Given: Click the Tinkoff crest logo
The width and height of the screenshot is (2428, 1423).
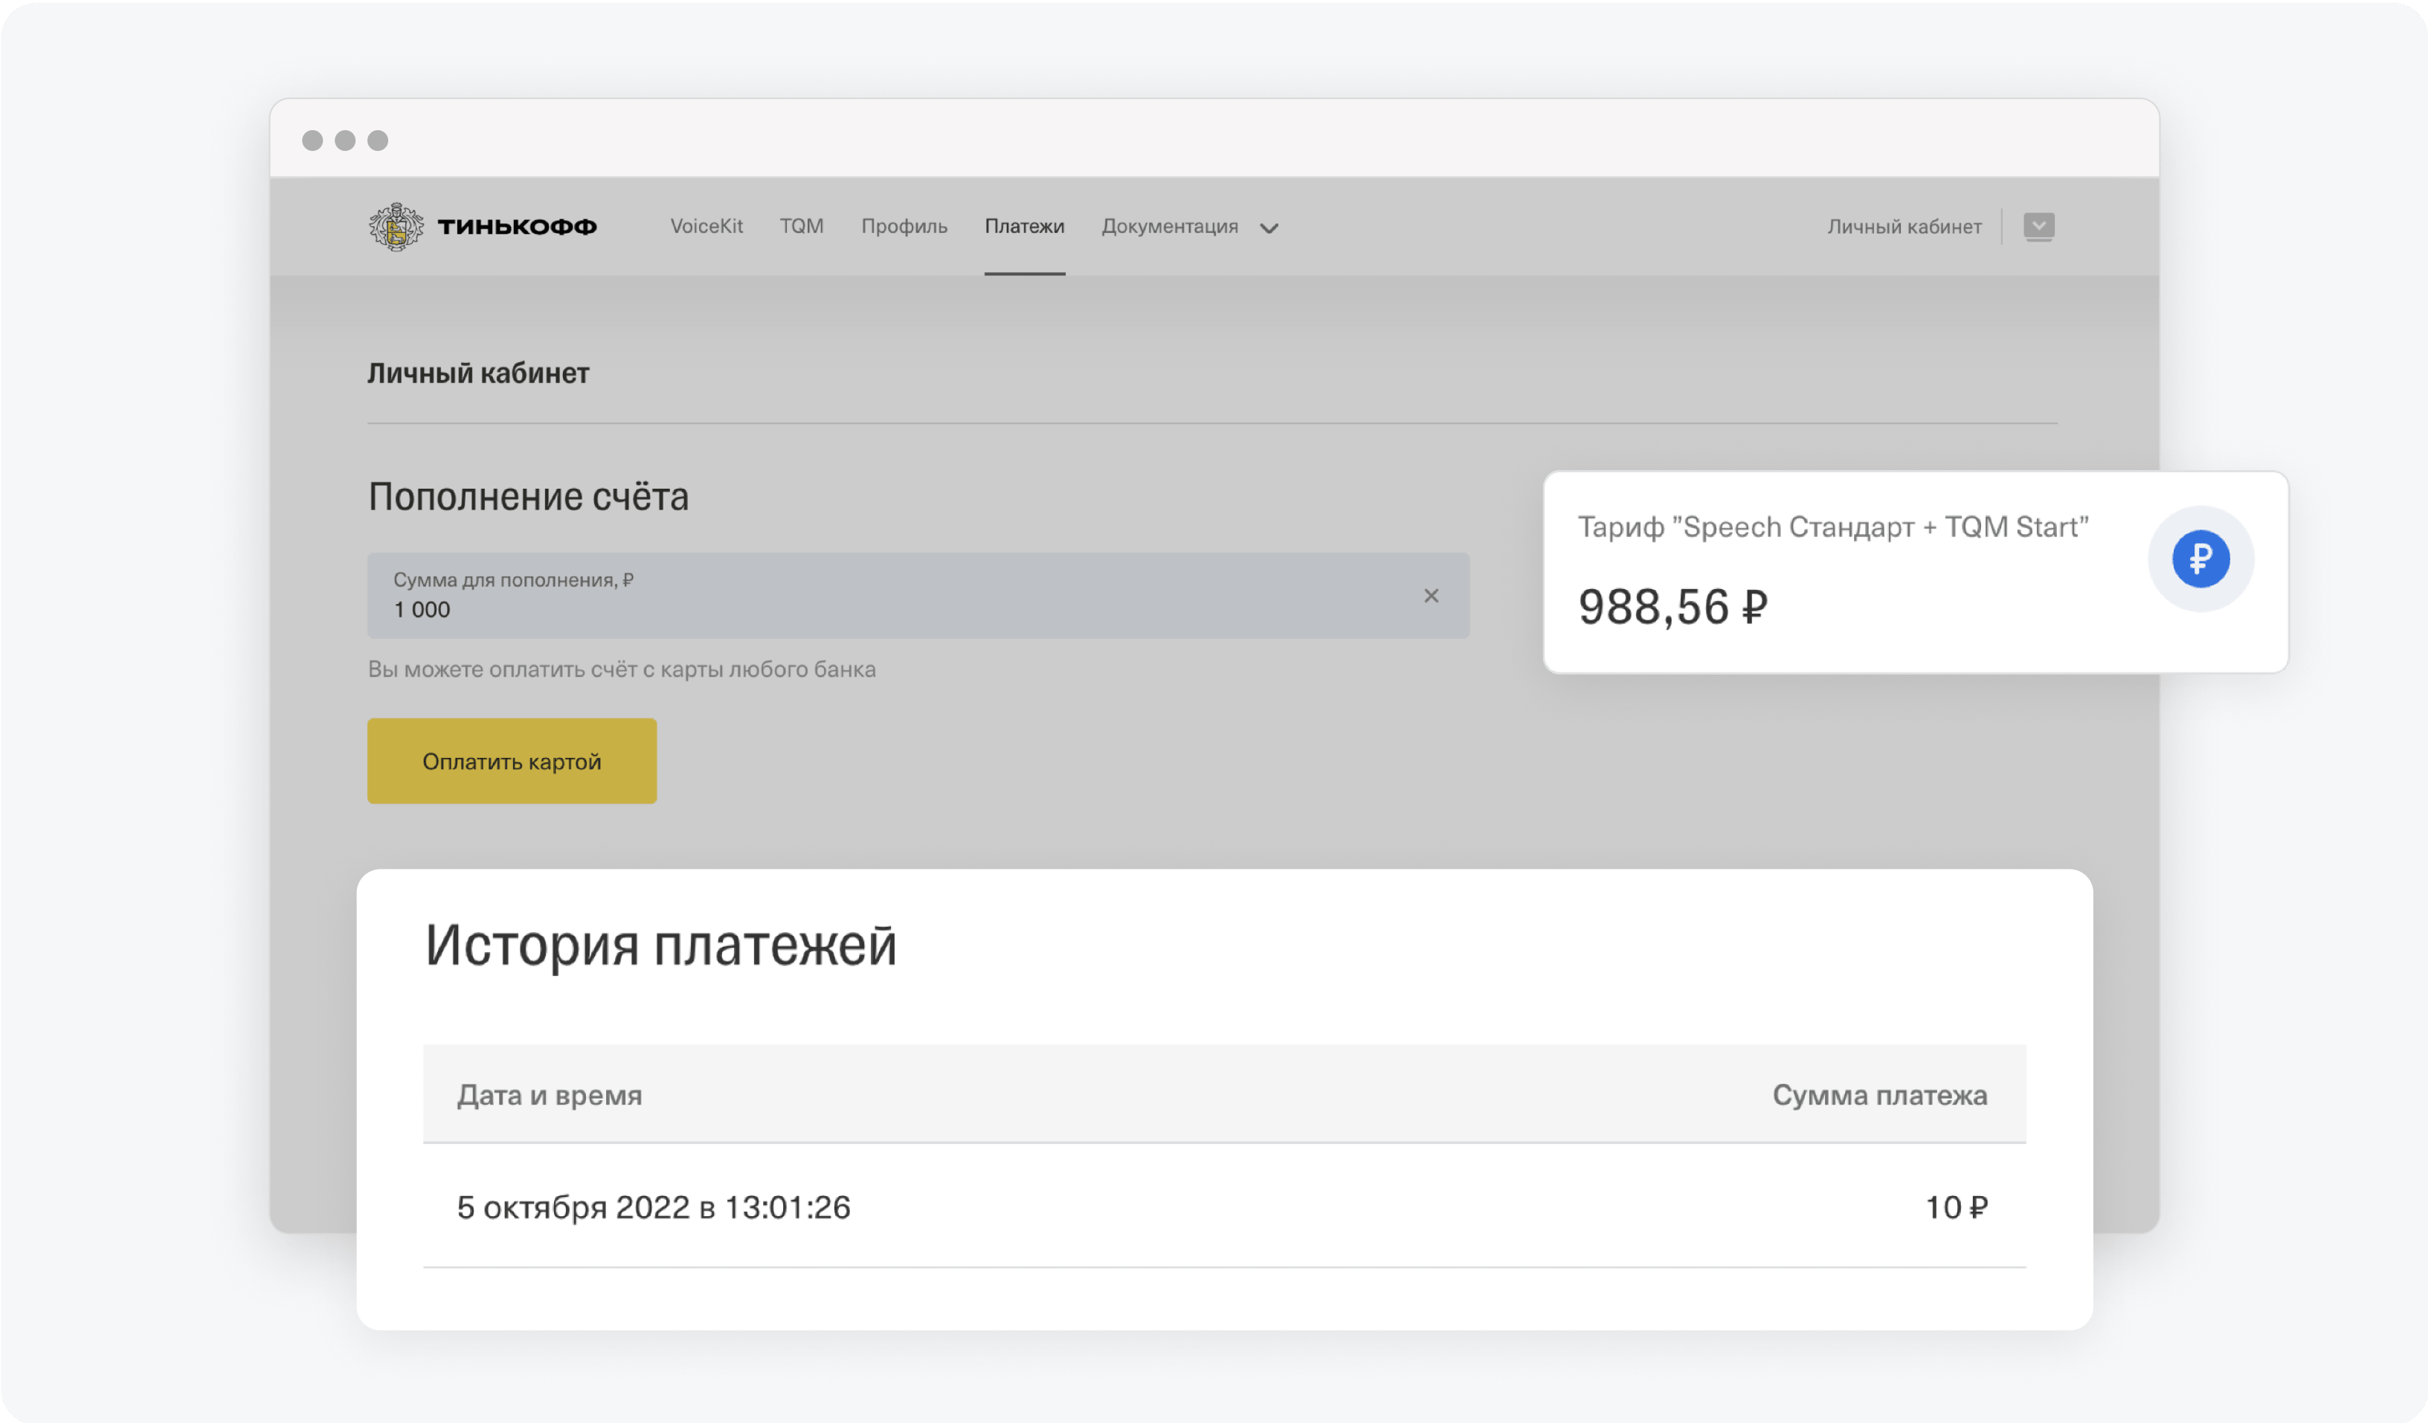Looking at the screenshot, I should (x=396, y=227).
